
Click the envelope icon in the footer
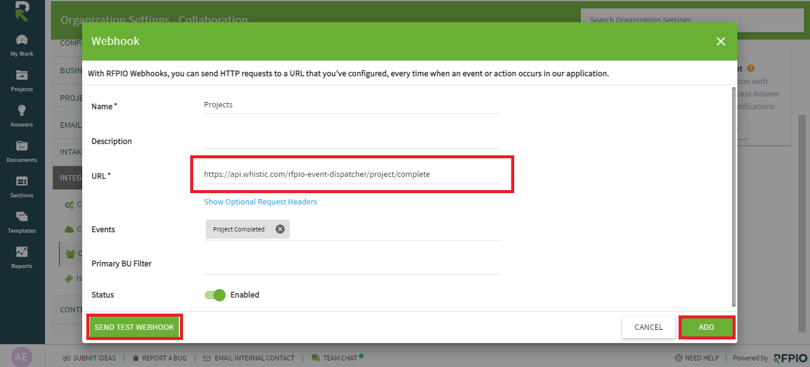tap(207, 358)
